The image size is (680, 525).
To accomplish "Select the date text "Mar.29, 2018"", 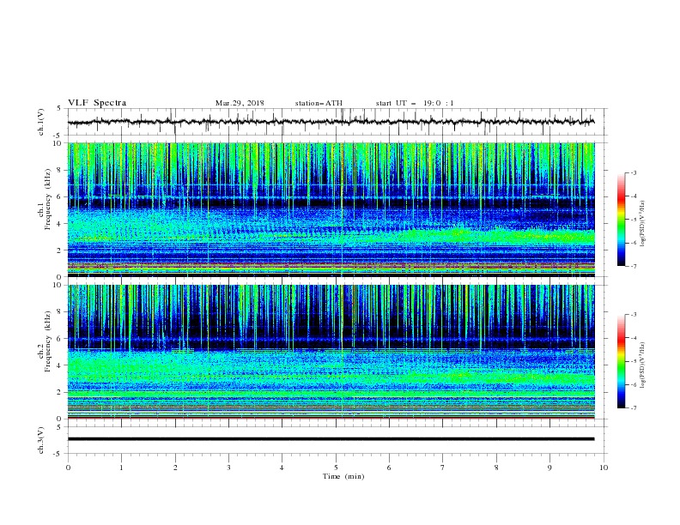I will tap(240, 103).
